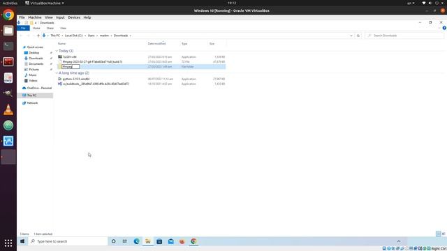Image resolution: width=447 pixels, height=251 pixels.
Task: Expand chevron after Downloads in breadcrumb
Action: click(x=131, y=36)
